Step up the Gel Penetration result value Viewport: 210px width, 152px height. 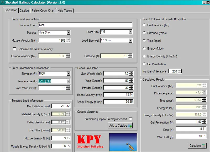[x=204, y=121]
